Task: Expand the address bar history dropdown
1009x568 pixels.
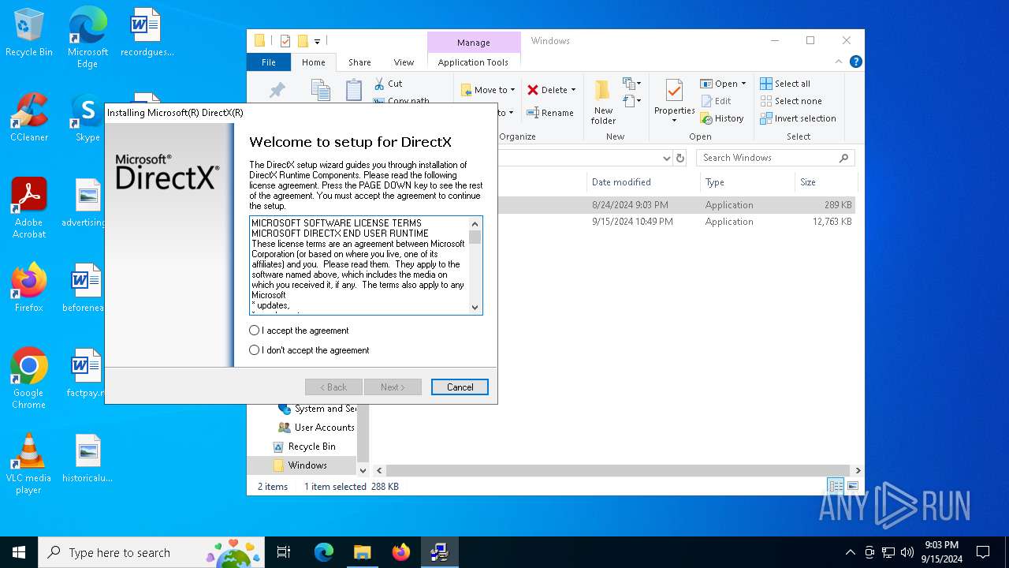Action: click(666, 158)
